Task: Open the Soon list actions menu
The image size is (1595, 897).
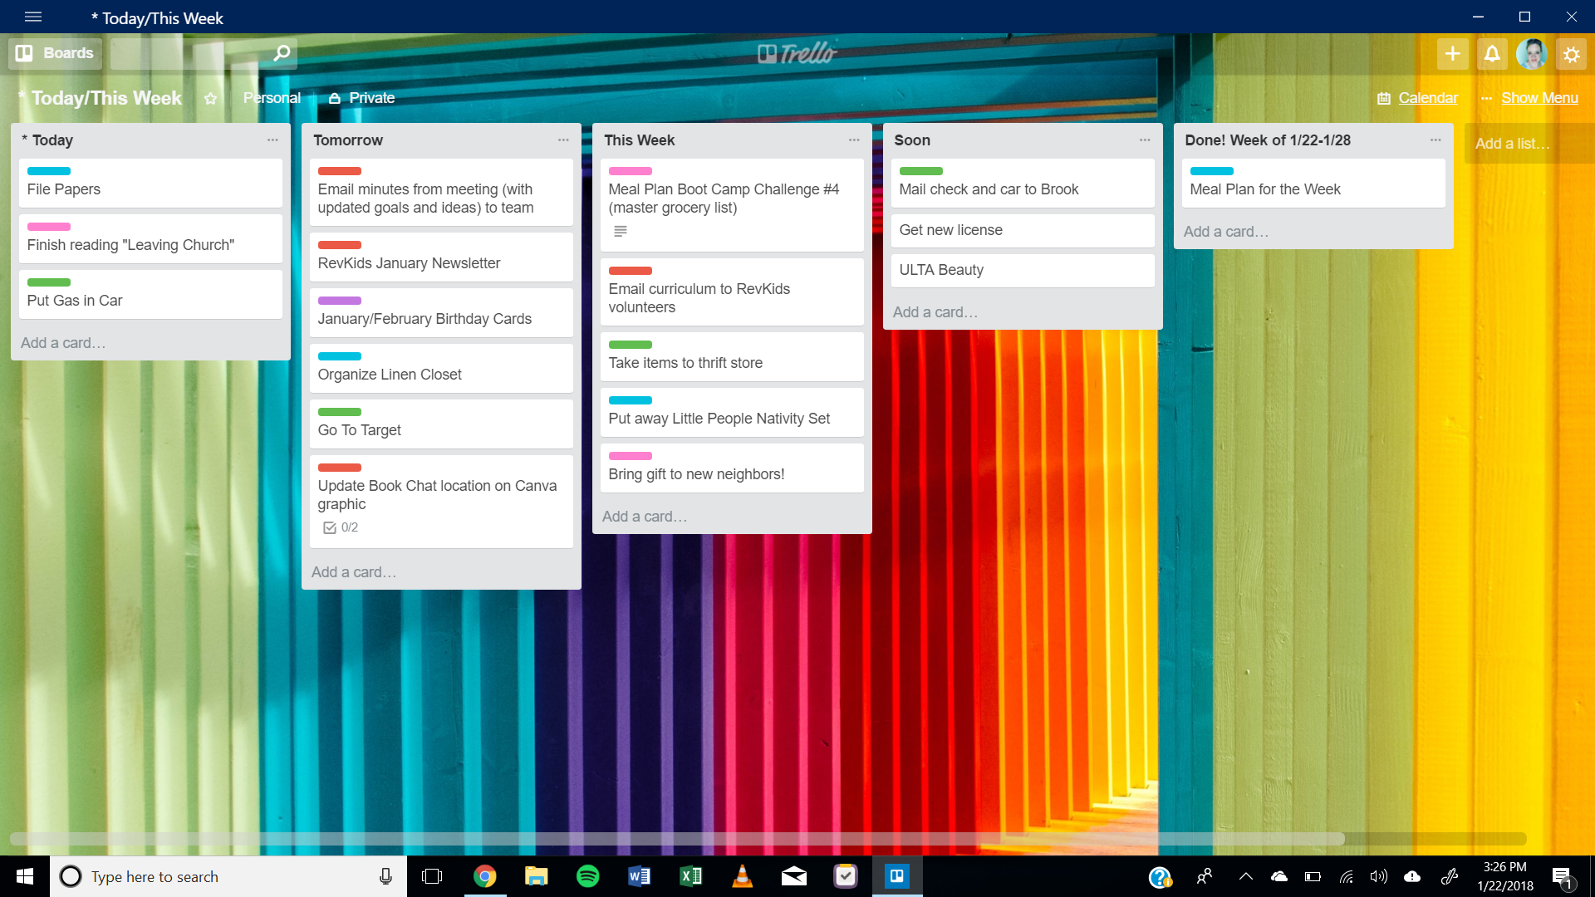Action: point(1146,140)
